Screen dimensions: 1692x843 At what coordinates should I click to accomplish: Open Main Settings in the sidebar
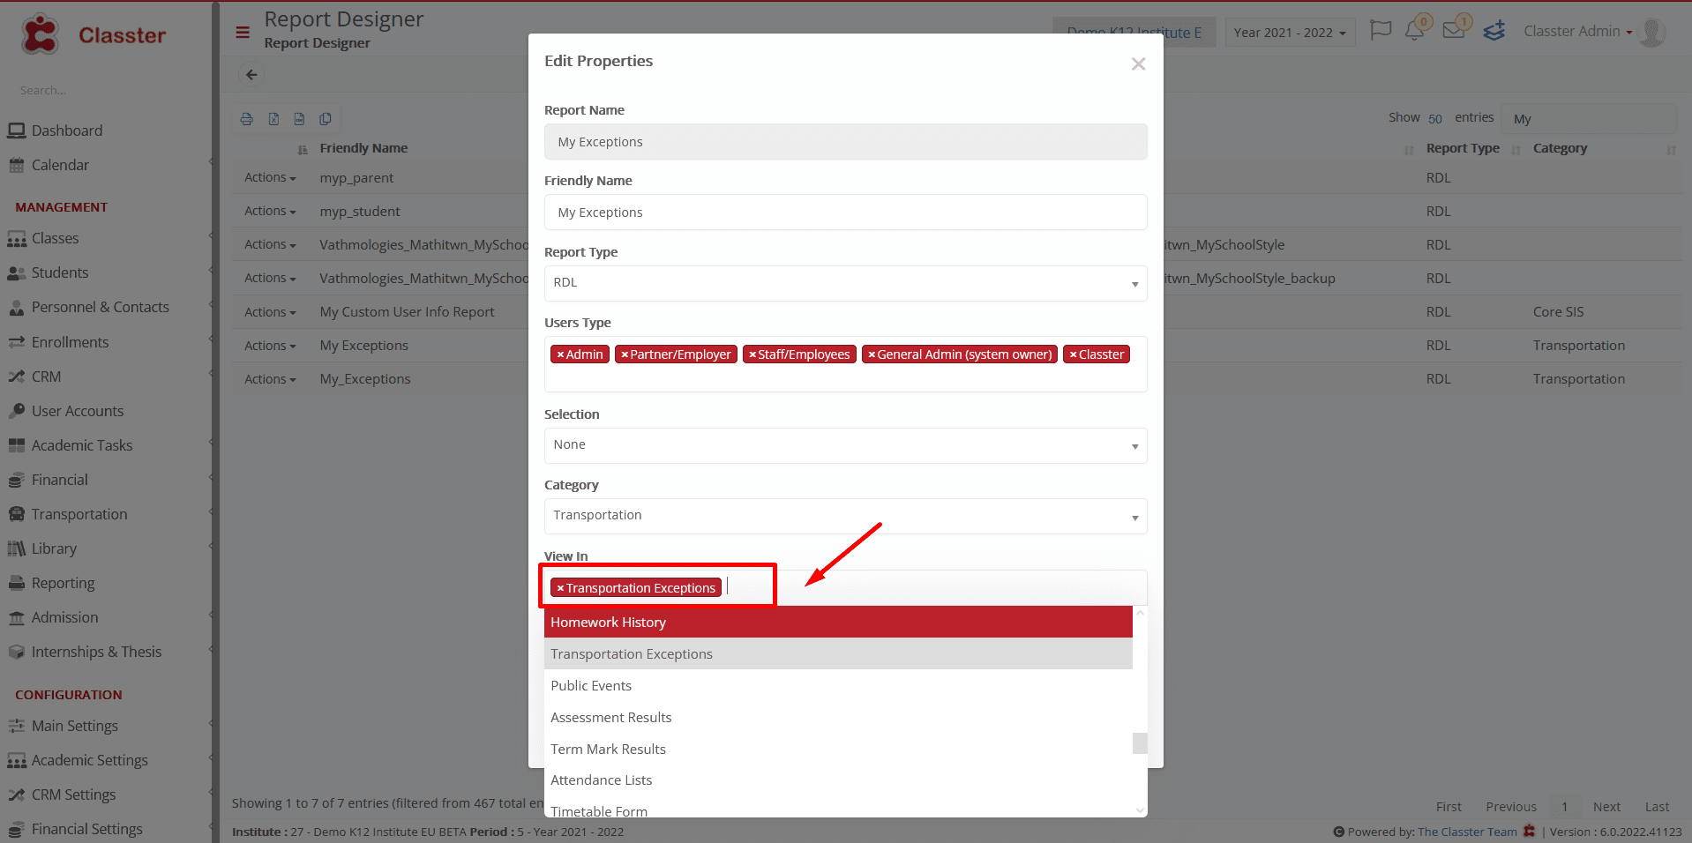tap(74, 726)
